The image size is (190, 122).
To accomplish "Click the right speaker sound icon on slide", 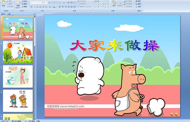I will (176, 114).
